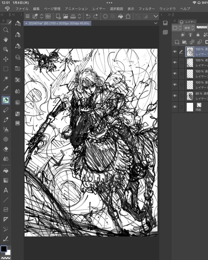Select the Decoration pattern tool

[6, 139]
